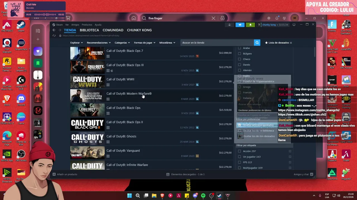Open Lista de deseados
357x200 pixels.
point(278,43)
